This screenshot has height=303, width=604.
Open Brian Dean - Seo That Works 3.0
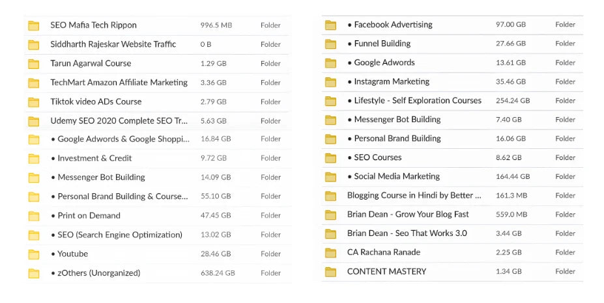coord(407,233)
